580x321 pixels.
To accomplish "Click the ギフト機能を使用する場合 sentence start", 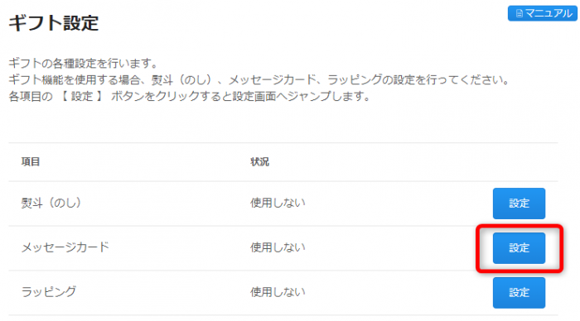I will point(75,79).
